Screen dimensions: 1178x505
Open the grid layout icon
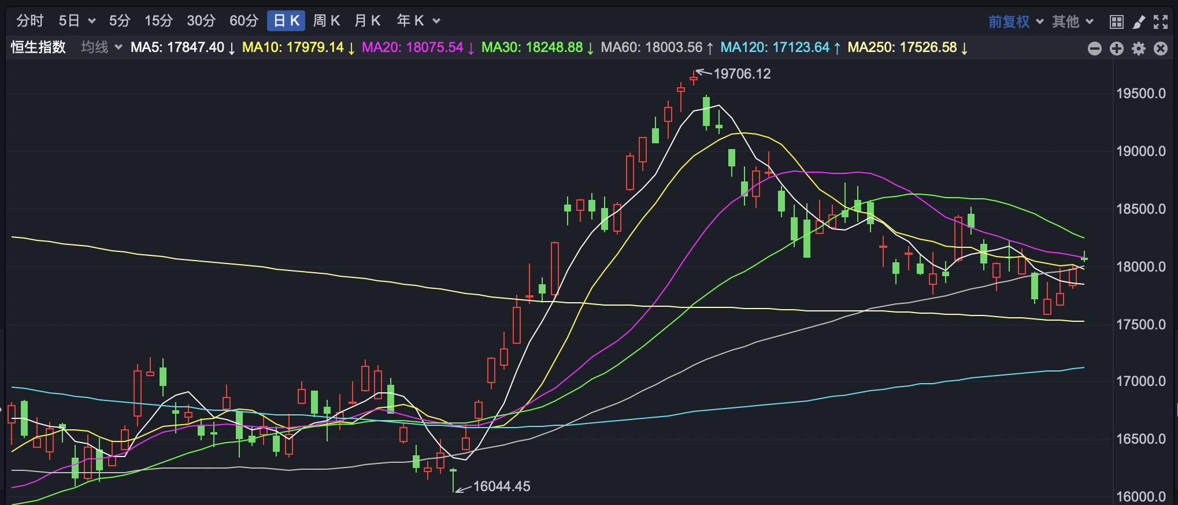pos(1116,22)
